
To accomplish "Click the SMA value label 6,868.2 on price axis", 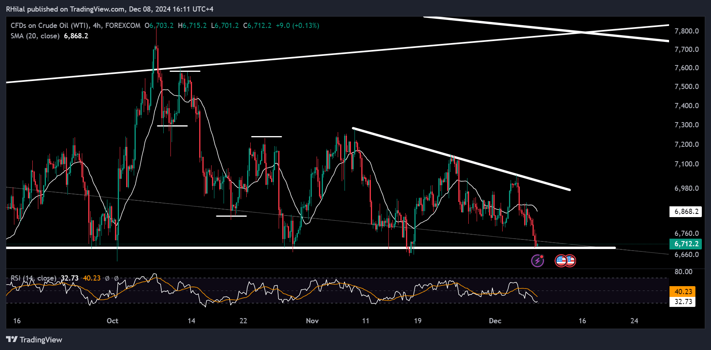I will coord(686,212).
